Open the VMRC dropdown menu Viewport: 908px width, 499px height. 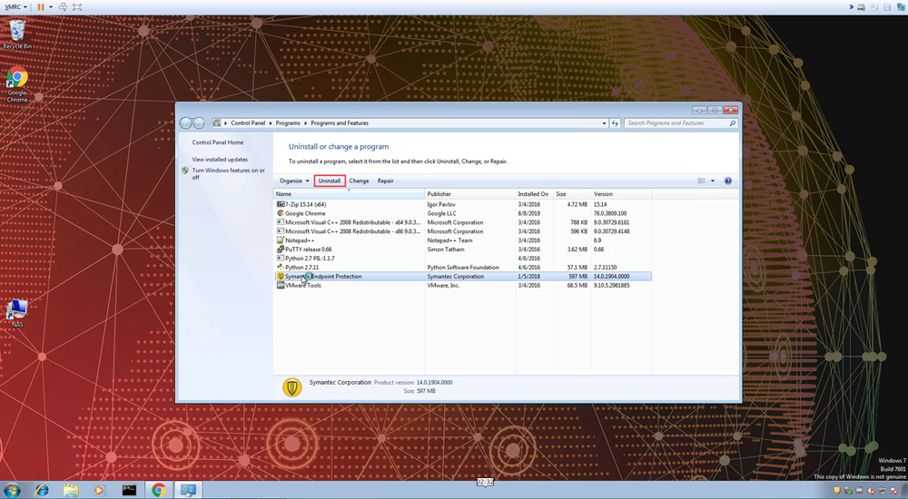coord(15,7)
